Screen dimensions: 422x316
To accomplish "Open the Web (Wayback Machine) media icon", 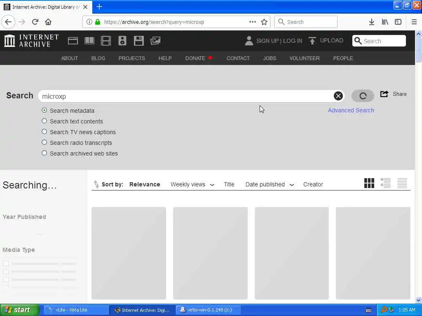I will point(73,41).
